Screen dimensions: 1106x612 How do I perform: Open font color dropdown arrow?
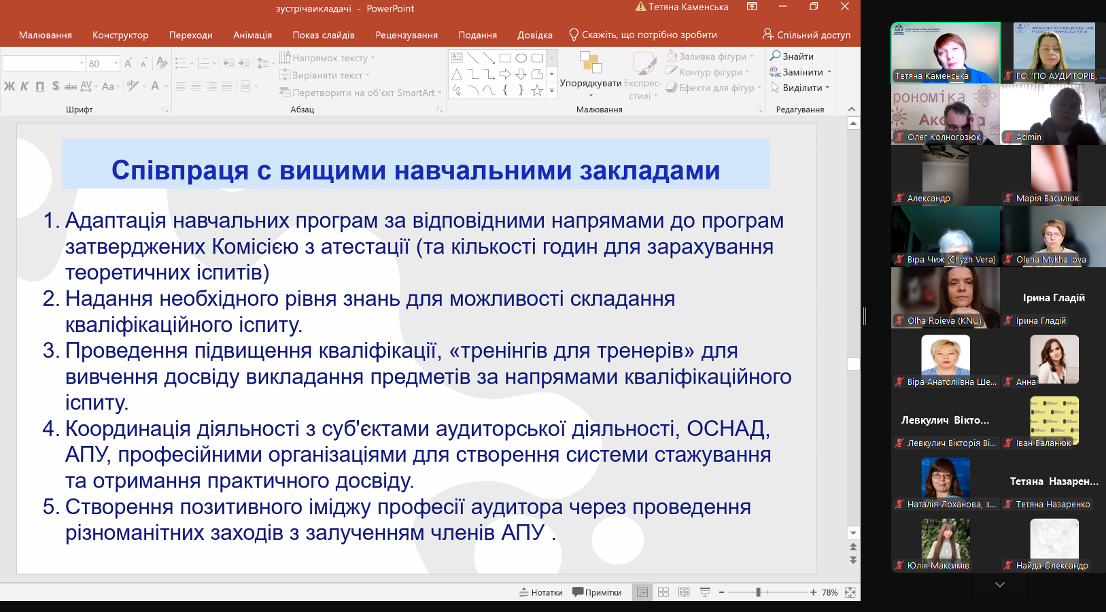pyautogui.click(x=165, y=86)
